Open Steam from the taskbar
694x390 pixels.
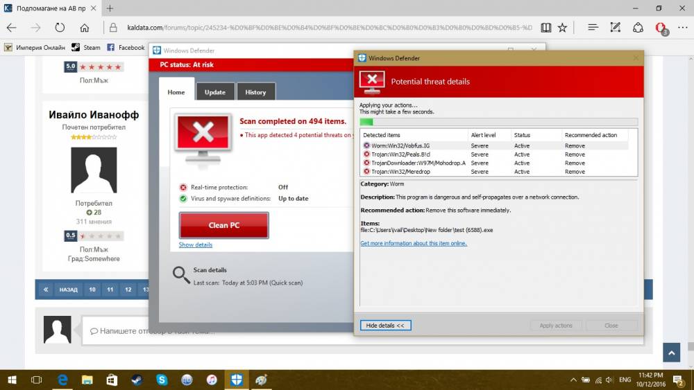[137, 380]
